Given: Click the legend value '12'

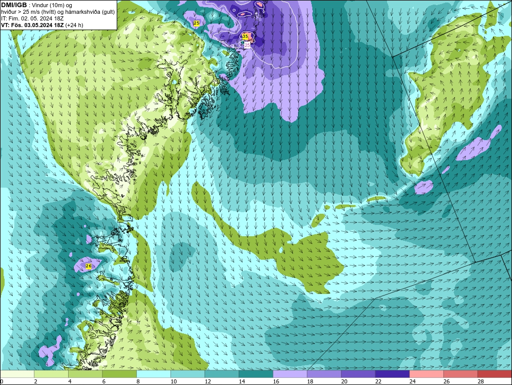Looking at the screenshot, I should click(x=208, y=382).
